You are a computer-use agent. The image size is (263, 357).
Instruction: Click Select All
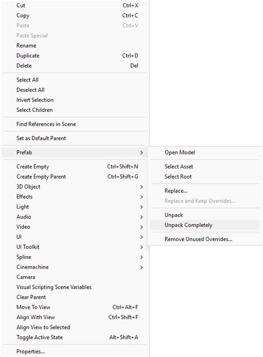[x=74, y=80]
